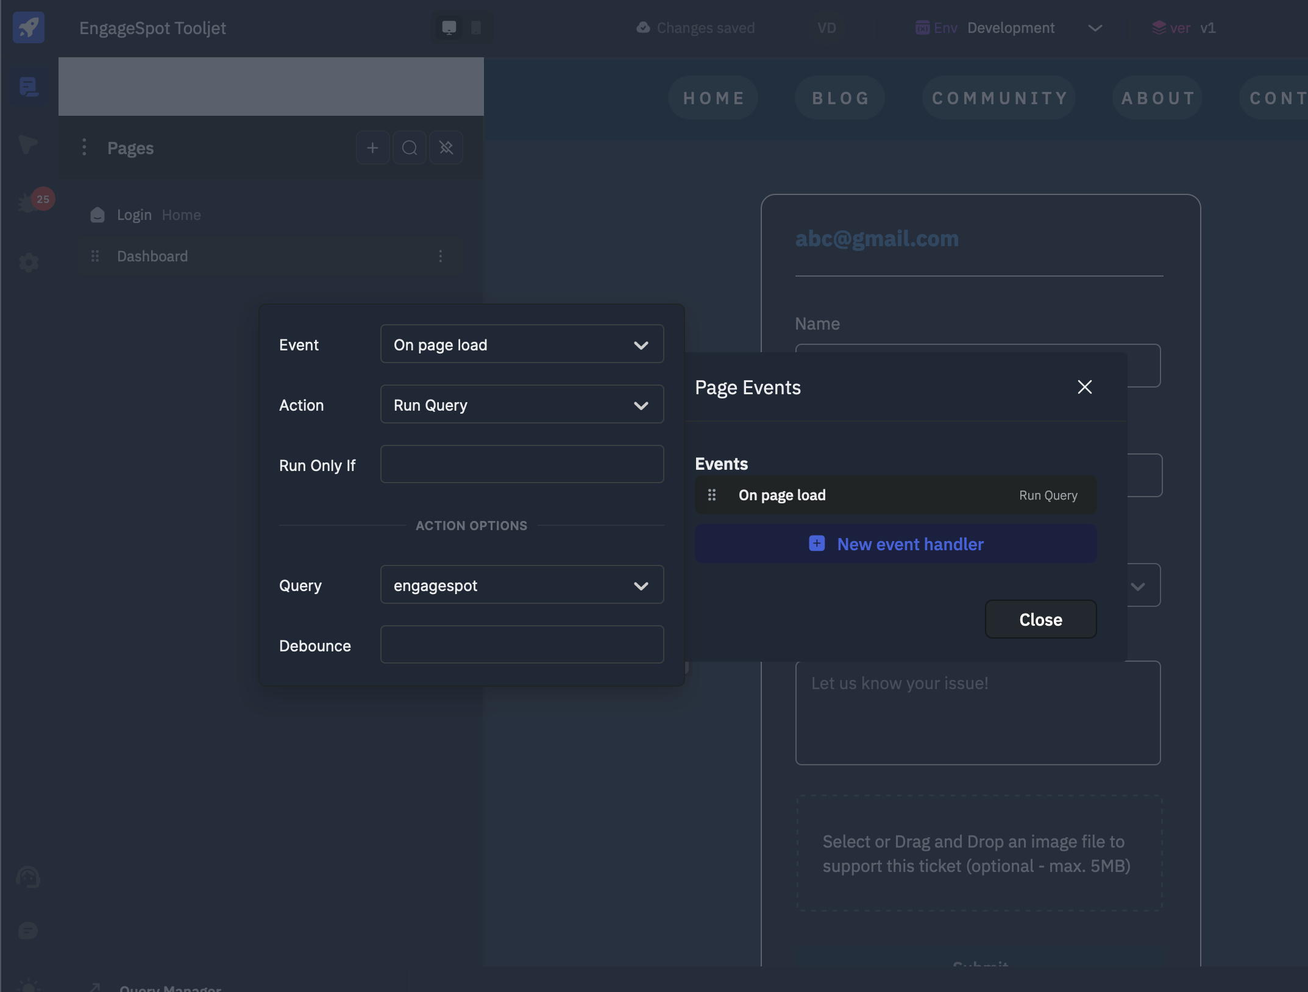Search pages with magnifier icon
This screenshot has height=992, width=1308.
click(x=410, y=147)
